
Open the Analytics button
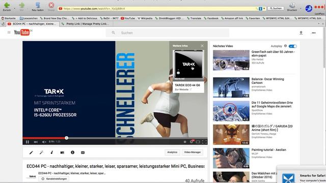pos(172,152)
